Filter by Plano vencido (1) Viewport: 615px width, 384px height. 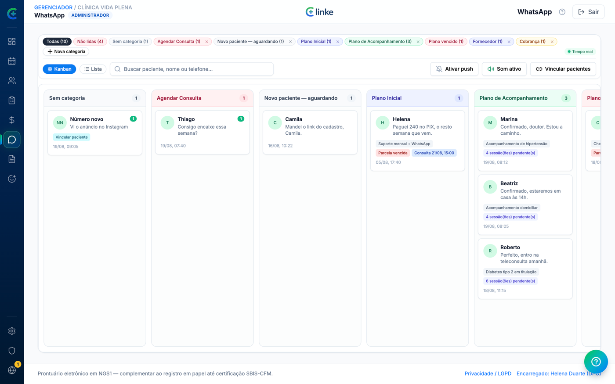pyautogui.click(x=446, y=42)
